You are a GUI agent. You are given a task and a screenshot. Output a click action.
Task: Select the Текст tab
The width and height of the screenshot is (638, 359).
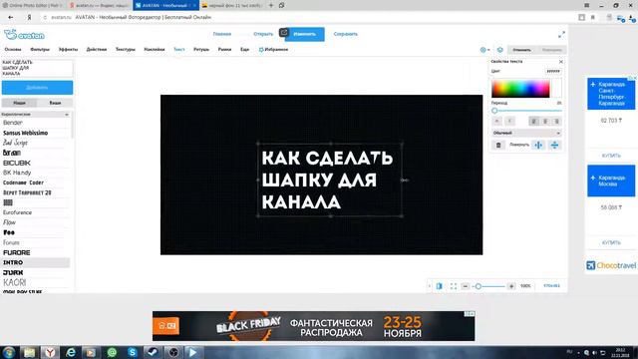tap(179, 49)
